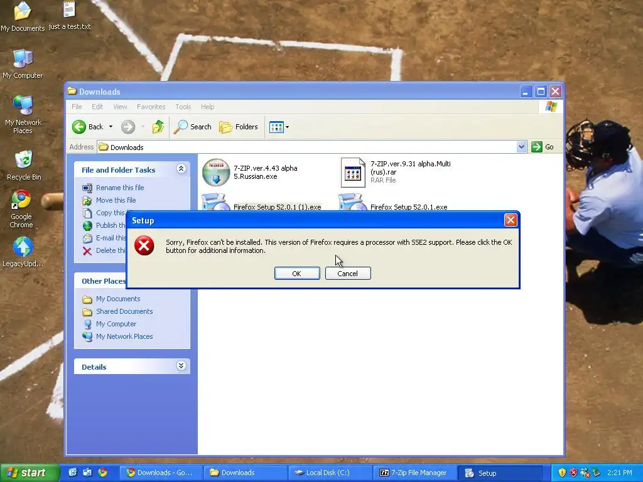
Task: Maximize the Downloads window
Action: (x=541, y=92)
